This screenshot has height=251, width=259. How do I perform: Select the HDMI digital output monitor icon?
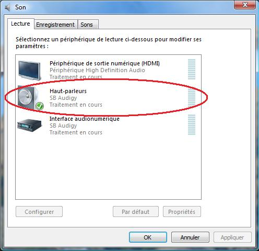[x=30, y=70]
